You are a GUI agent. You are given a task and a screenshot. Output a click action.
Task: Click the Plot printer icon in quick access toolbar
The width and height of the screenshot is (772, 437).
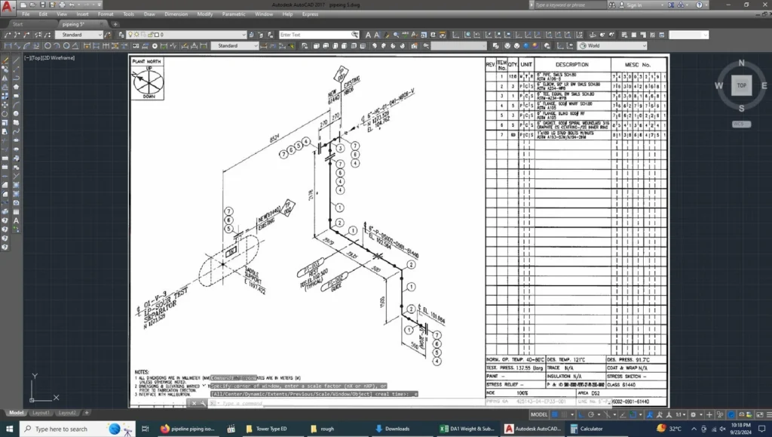click(x=63, y=5)
